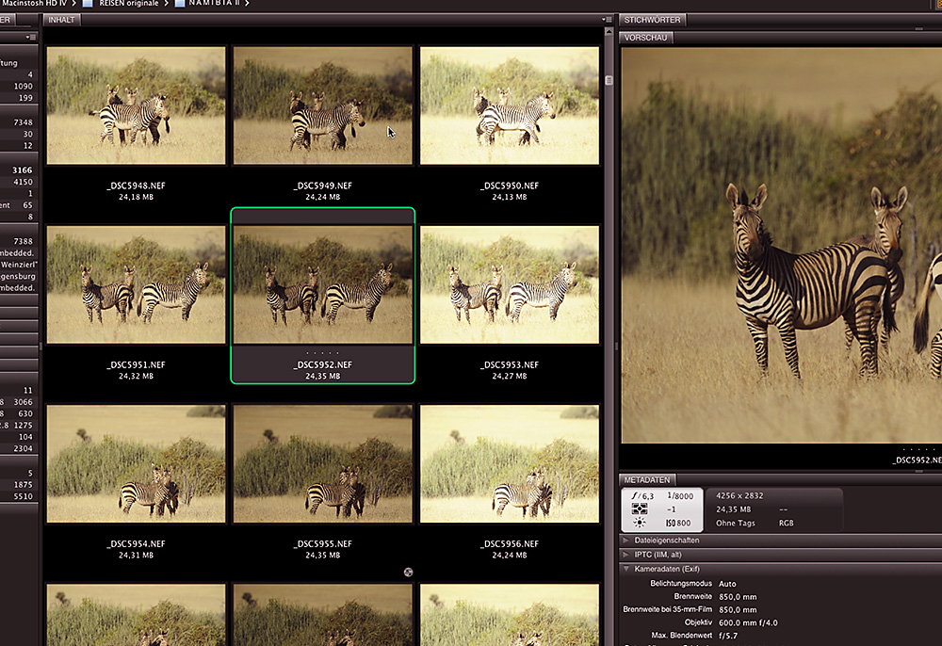Go to NAMIBIA II folder in path bar
The width and height of the screenshot is (942, 646).
point(215,3)
